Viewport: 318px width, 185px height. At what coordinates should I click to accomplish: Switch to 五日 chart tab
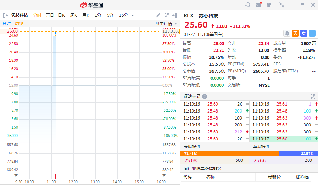(x=50, y=15)
